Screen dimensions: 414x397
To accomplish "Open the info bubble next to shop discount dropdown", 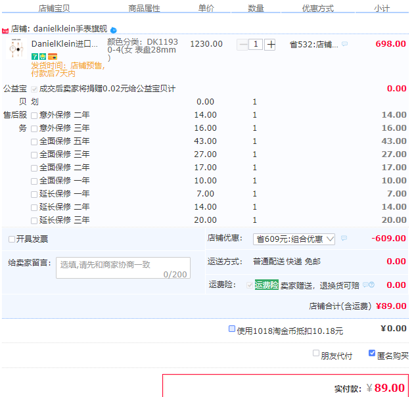I will coord(344,238).
